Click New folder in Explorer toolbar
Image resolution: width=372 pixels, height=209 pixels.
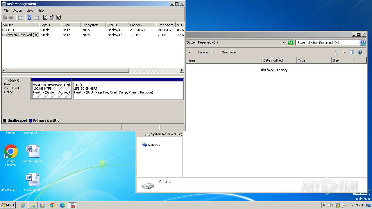[x=229, y=52]
